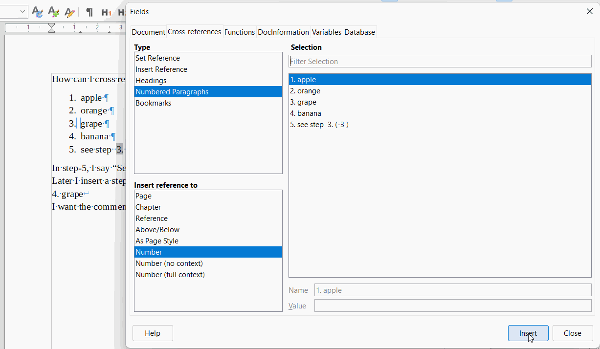Click the Update Selected Style icon
Screen dimensions: 600x349
coord(37,12)
